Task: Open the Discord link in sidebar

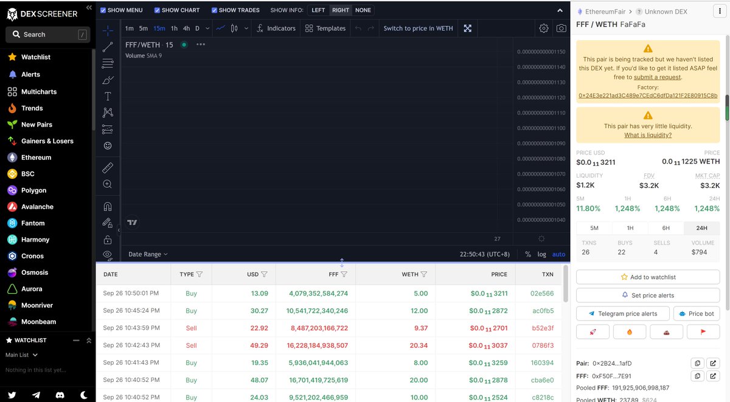Action: click(x=60, y=395)
